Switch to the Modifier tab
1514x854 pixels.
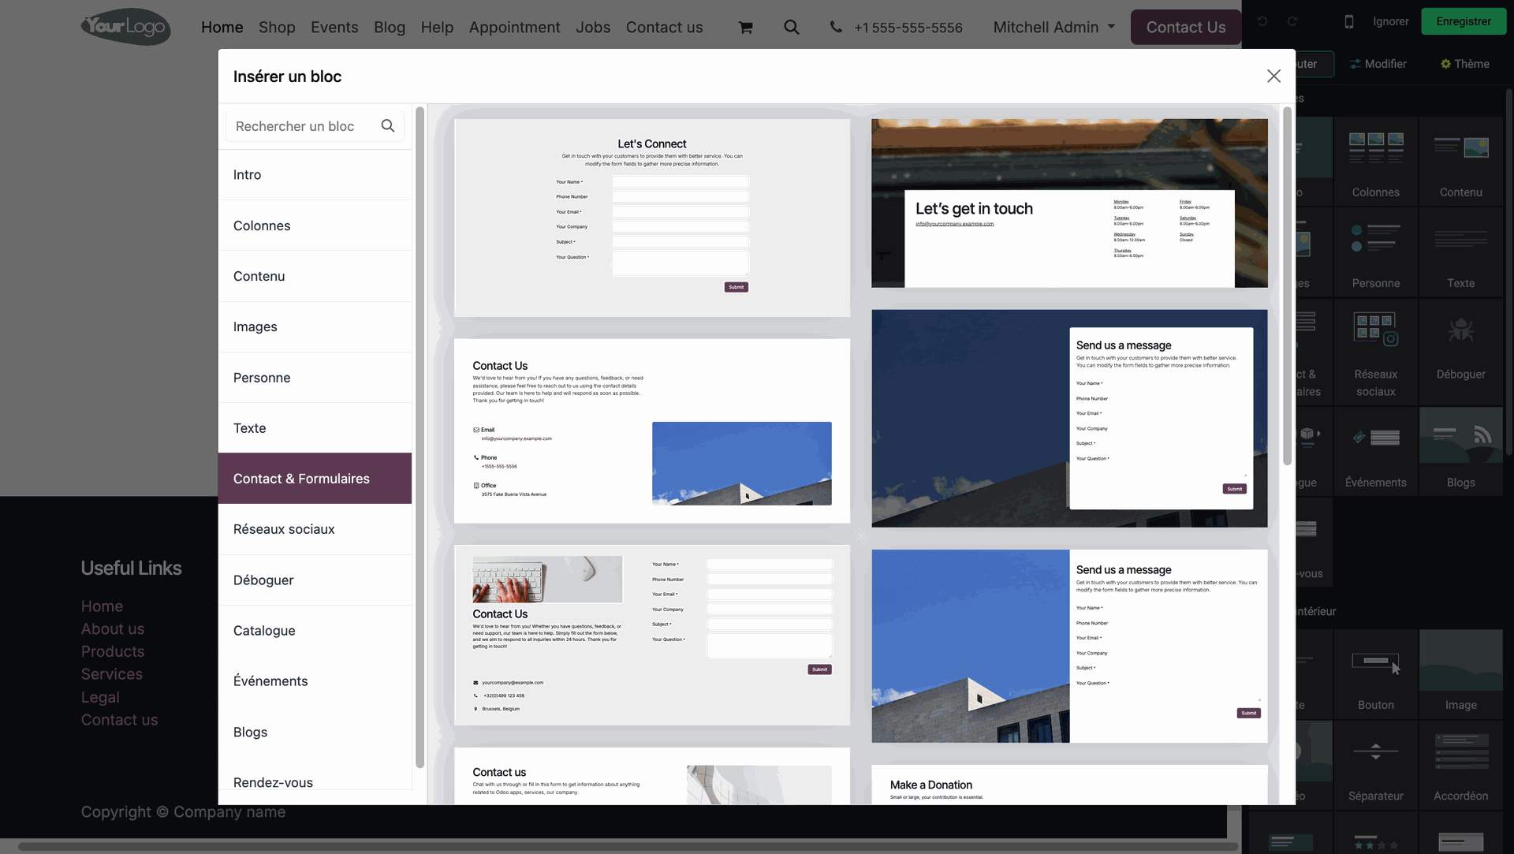pos(1378,64)
